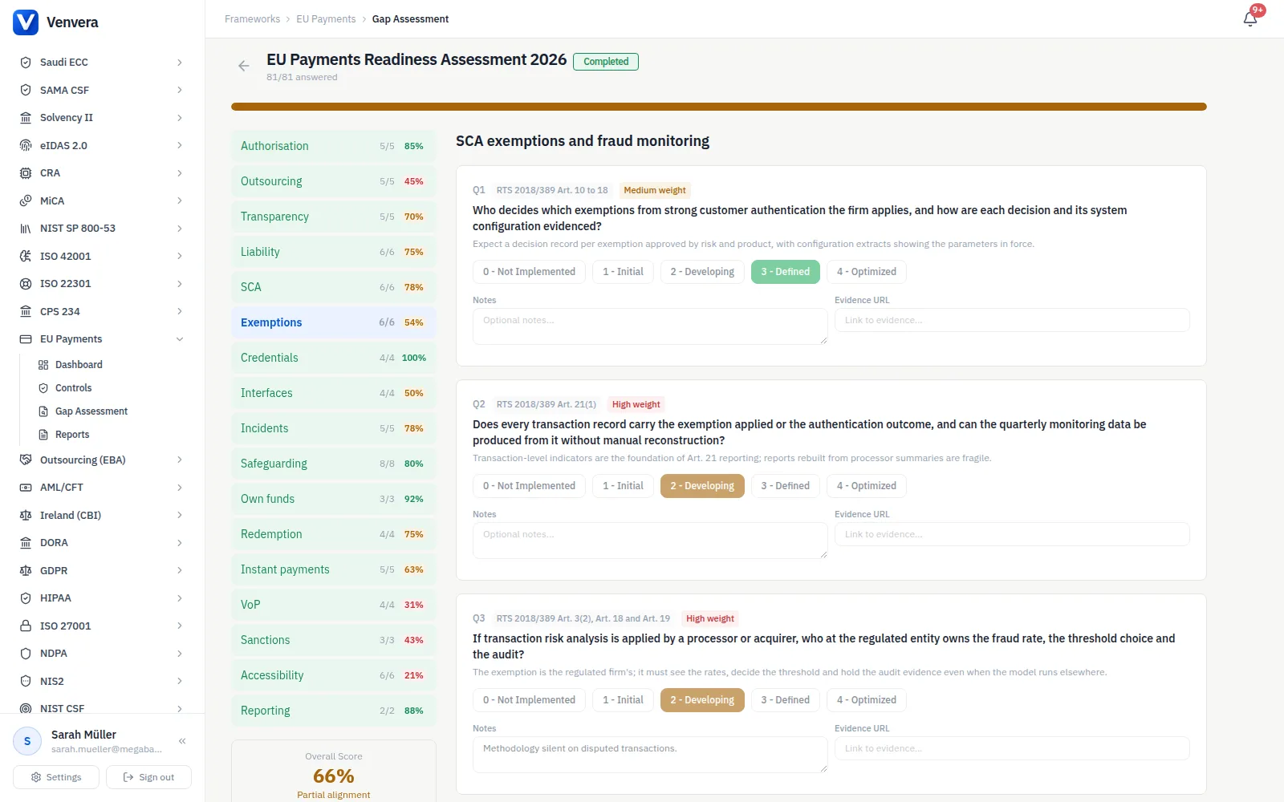Click the EU Payments card icon
Screen dimensions: 1284x802
tap(26, 339)
